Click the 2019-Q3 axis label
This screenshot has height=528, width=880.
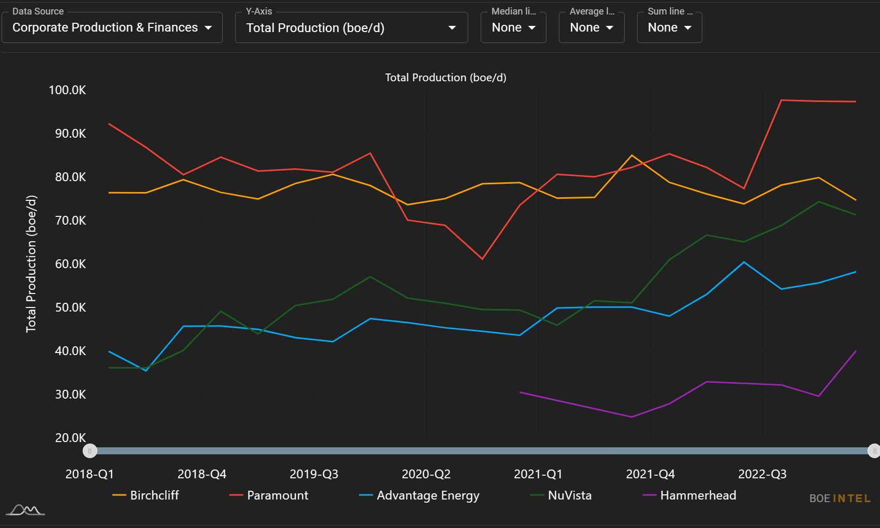314,474
